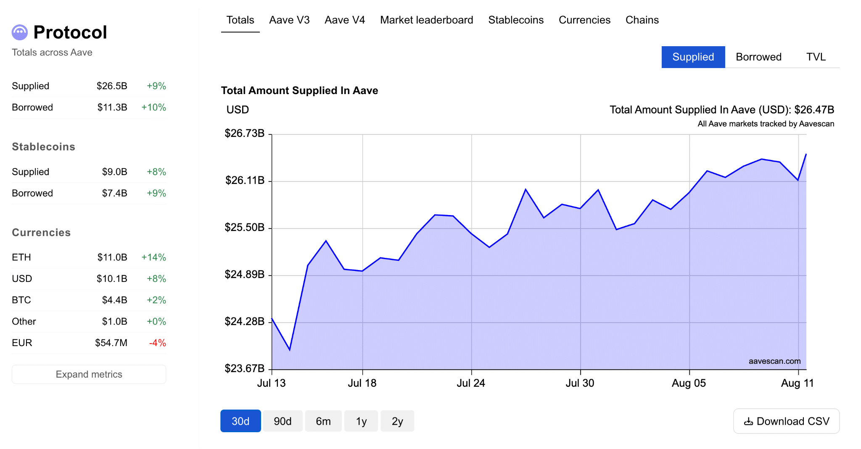Switch chart to TVL view
861x449 pixels.
[x=816, y=57]
